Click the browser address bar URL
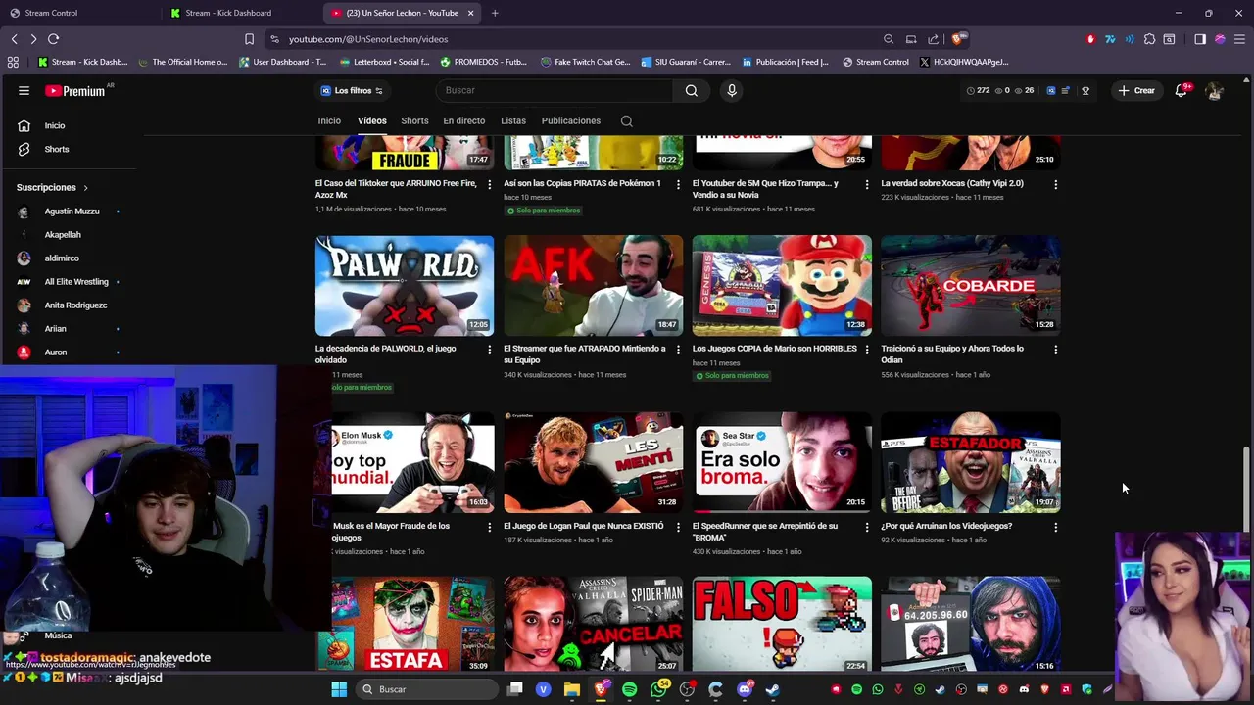 [368, 39]
